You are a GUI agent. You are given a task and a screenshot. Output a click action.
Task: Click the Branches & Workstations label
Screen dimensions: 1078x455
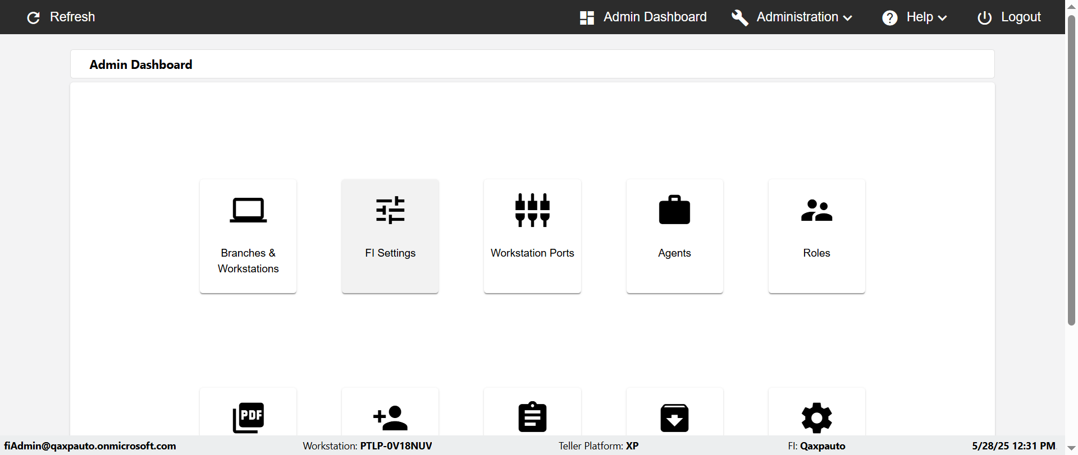[x=248, y=261]
